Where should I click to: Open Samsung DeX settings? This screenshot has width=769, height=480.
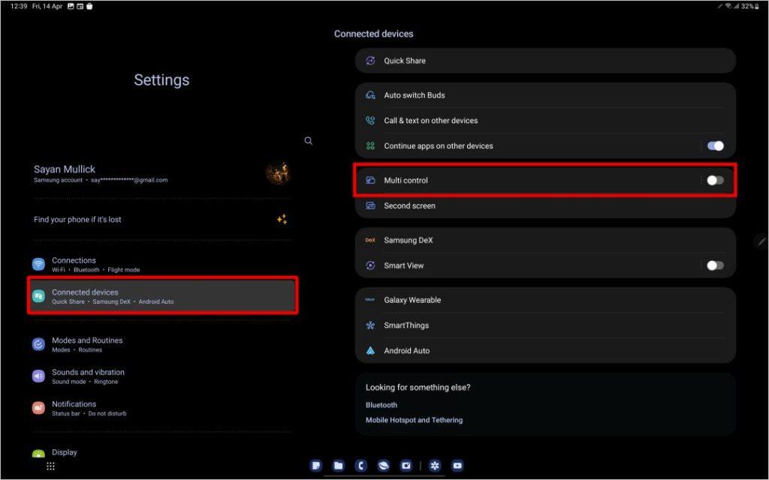coord(545,240)
